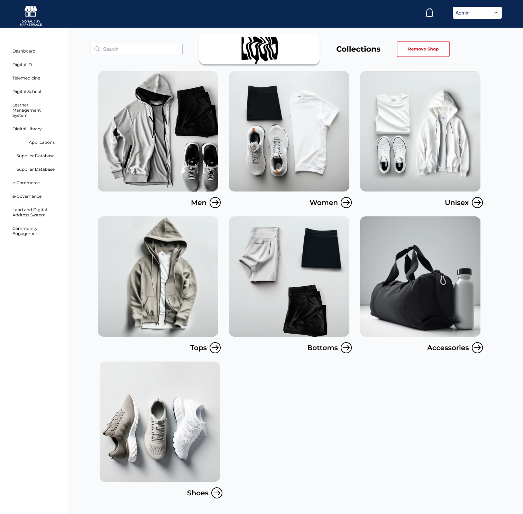Open the notifications bell icon

pyautogui.click(x=429, y=13)
